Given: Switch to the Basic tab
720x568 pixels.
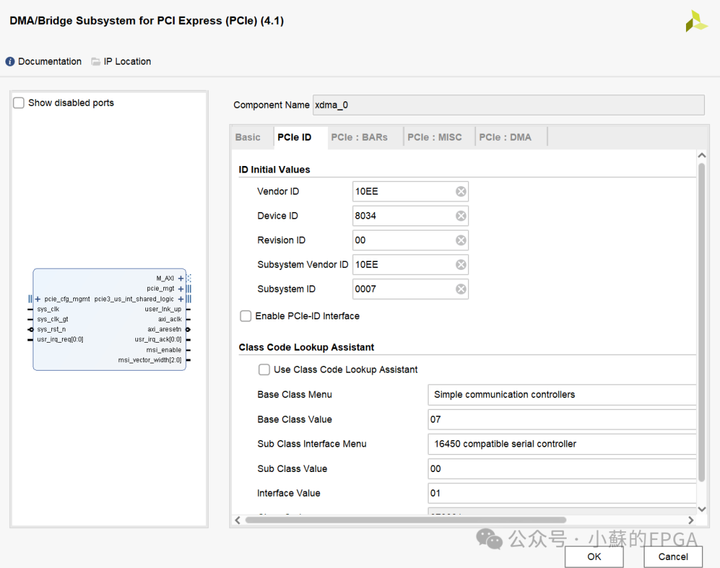Looking at the screenshot, I should [x=248, y=137].
